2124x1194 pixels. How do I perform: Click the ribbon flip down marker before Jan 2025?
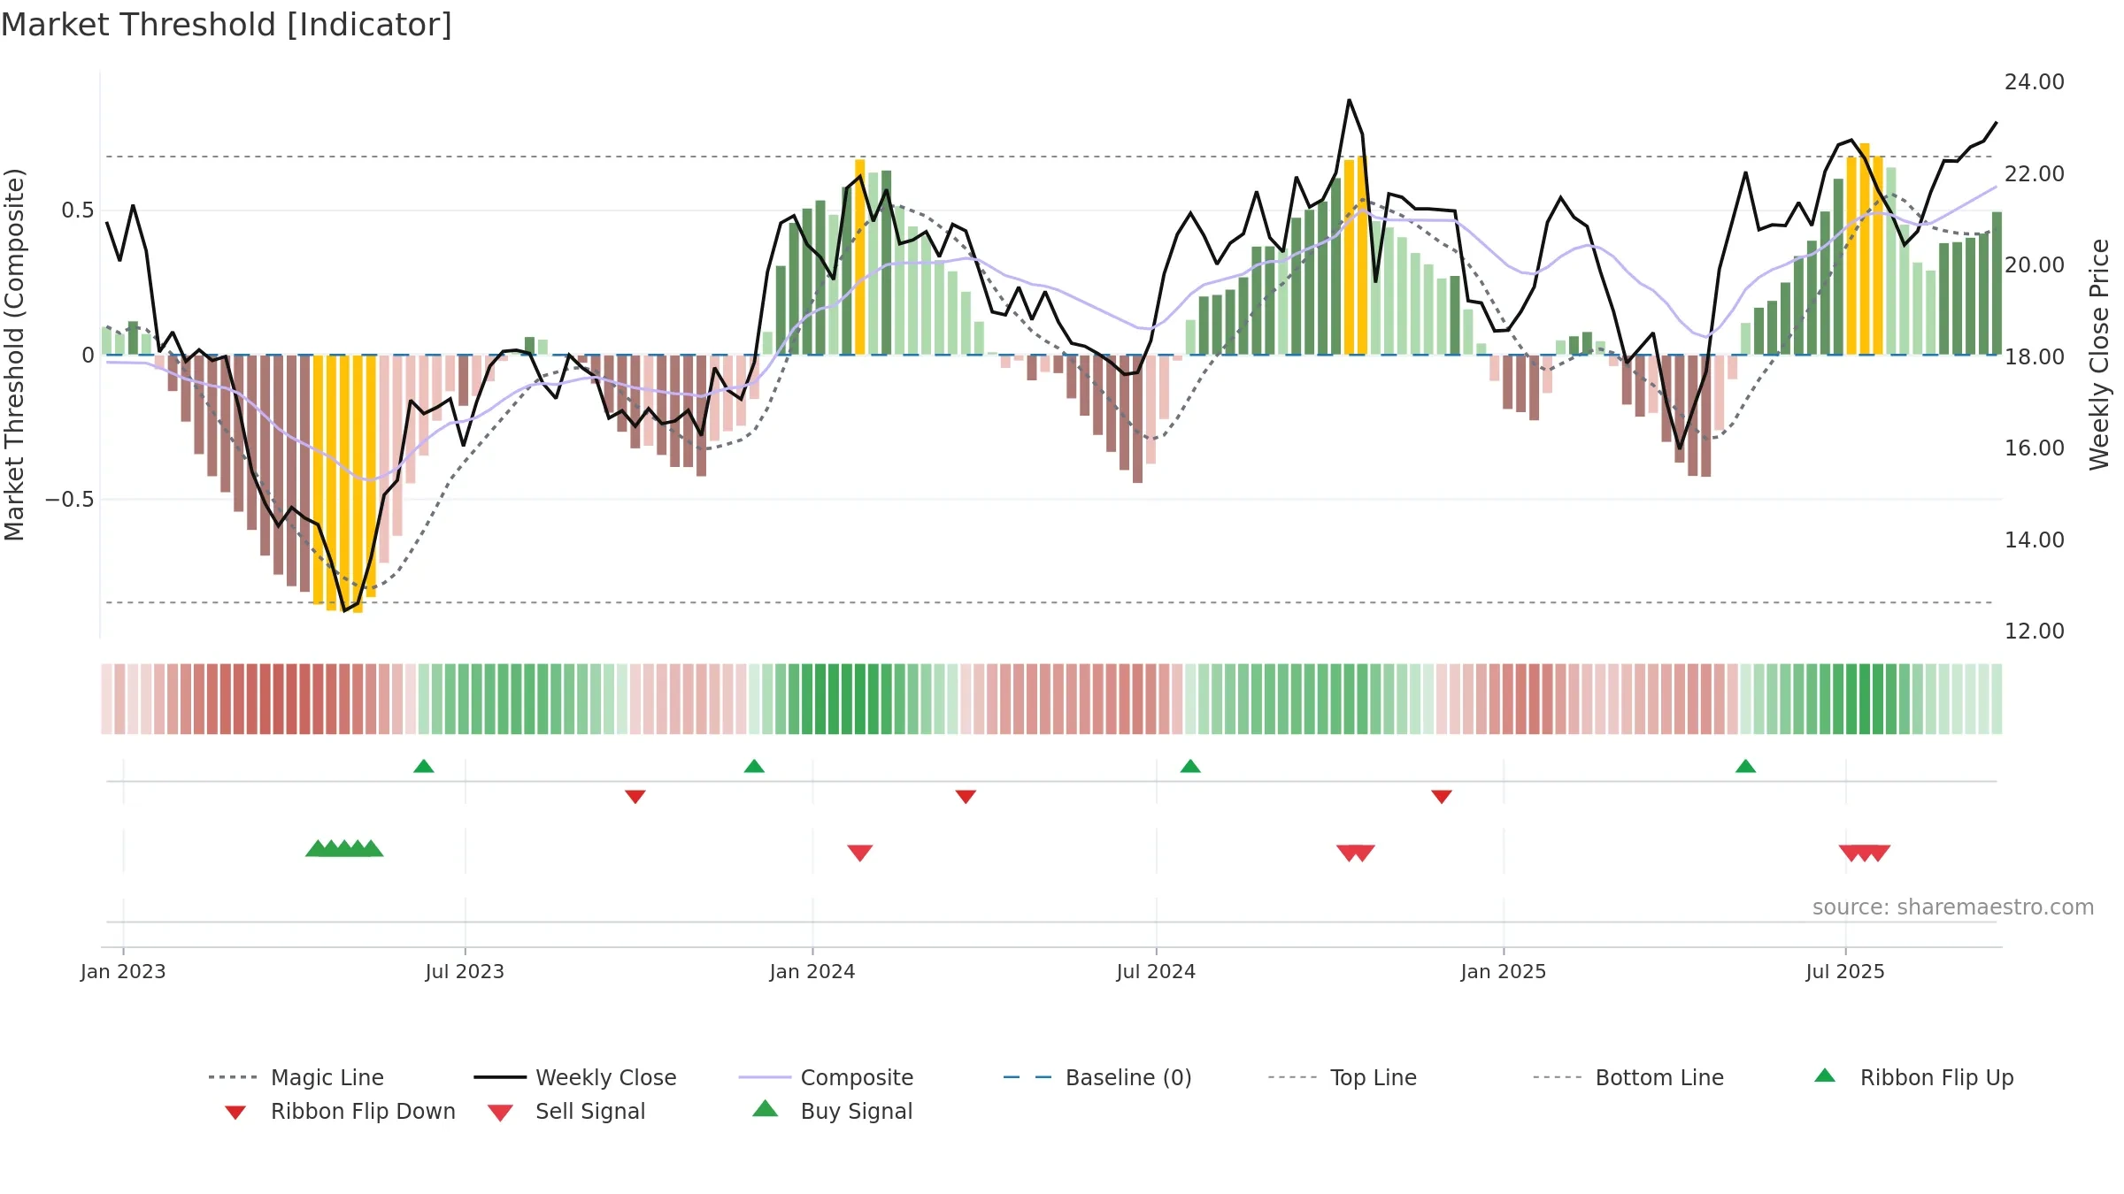1442,797
